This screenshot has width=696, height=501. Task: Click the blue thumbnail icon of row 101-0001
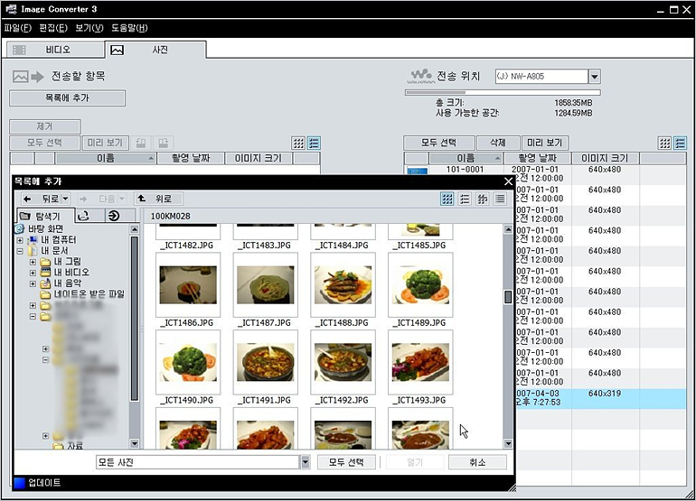pos(418,172)
